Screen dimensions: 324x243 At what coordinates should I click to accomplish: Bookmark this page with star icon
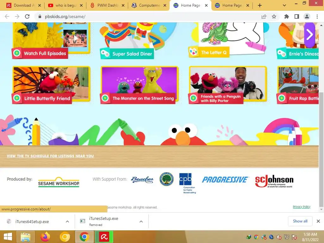[x=274, y=16]
